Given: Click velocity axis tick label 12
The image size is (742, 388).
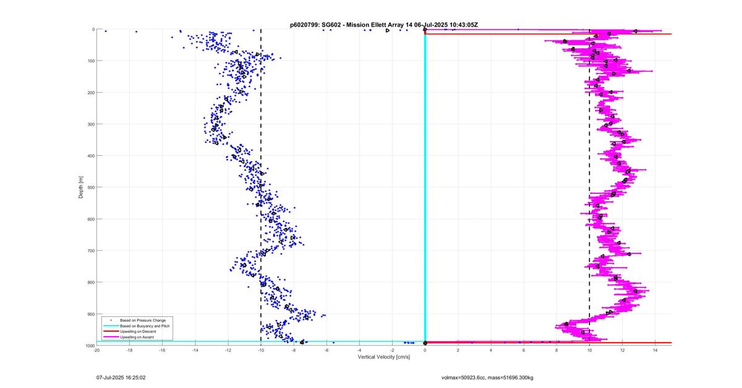Looking at the screenshot, I should [x=622, y=350].
